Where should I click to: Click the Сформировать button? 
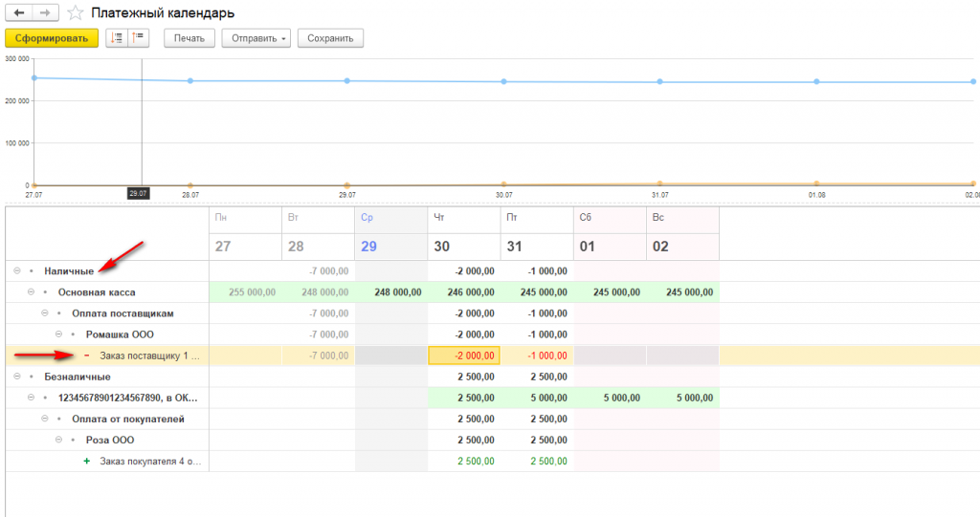point(52,38)
